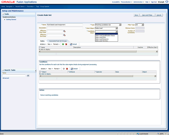Open Favorites menu

point(31,6)
